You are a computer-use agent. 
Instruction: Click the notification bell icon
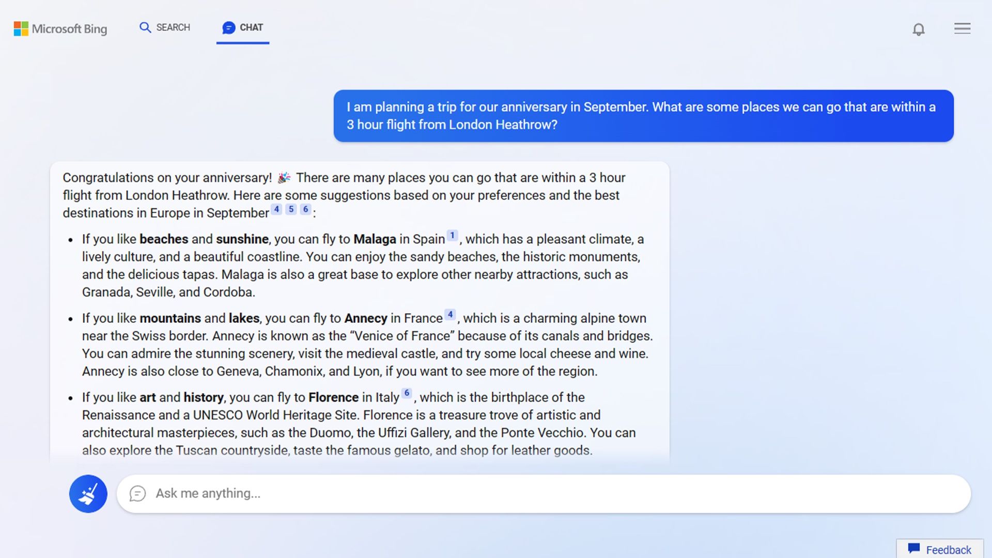(x=919, y=28)
